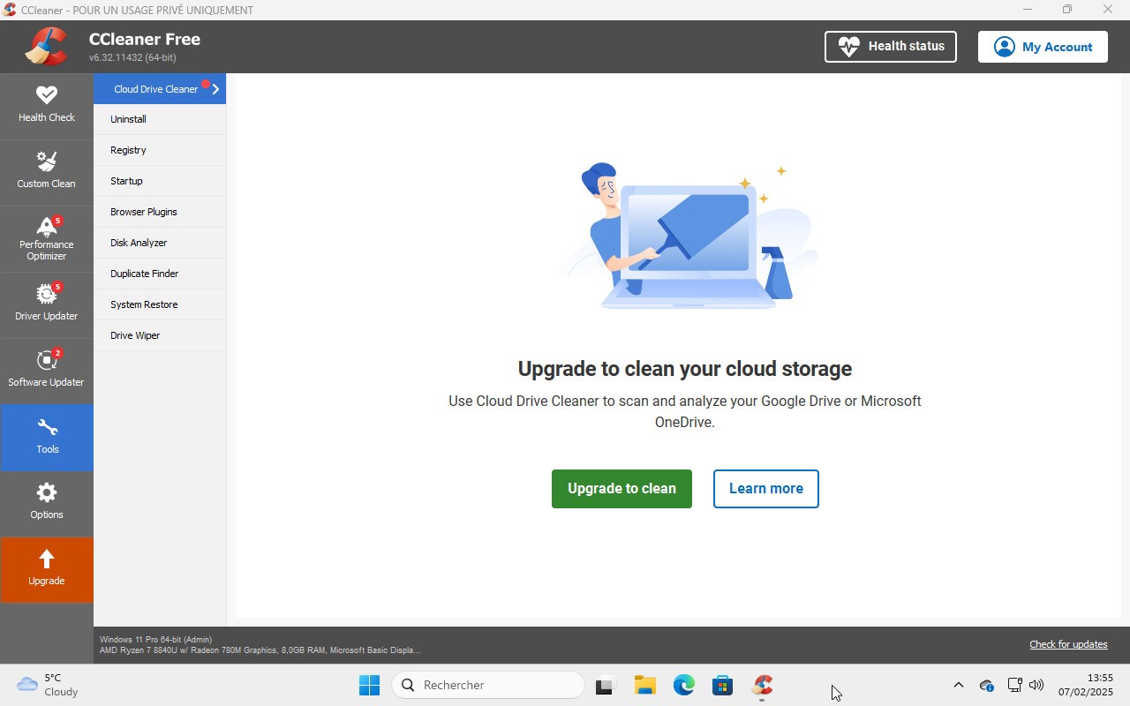This screenshot has width=1130, height=706.
Task: Select the Uninstall tool entry
Action: (x=128, y=118)
